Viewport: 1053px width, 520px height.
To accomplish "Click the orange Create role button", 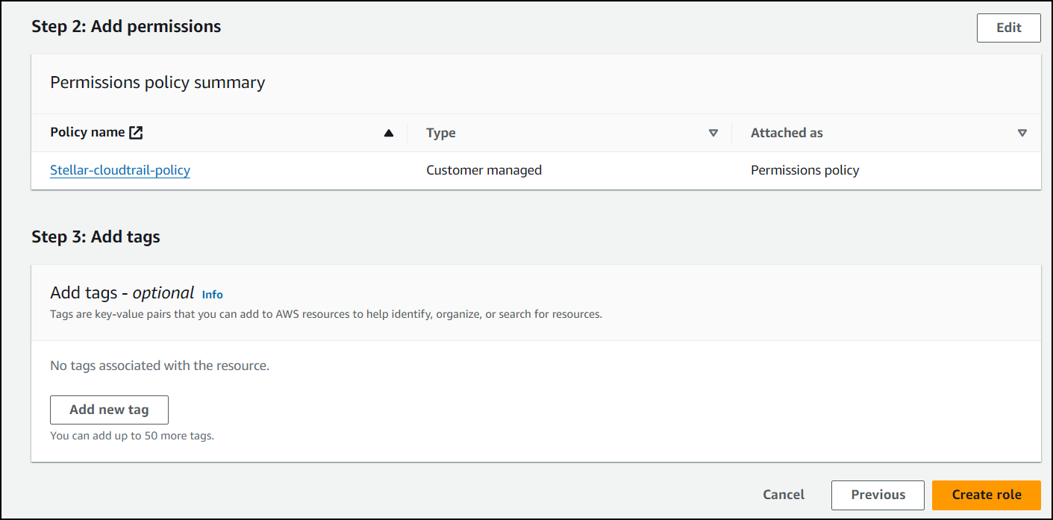I will [x=986, y=495].
